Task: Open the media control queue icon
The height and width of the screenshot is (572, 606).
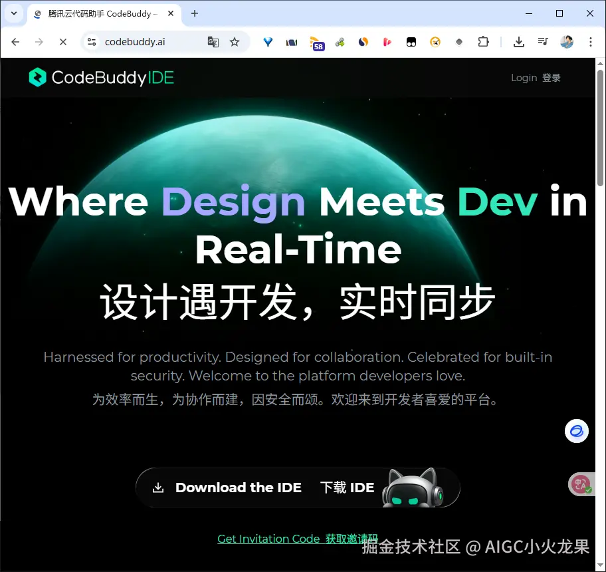Action: [543, 42]
